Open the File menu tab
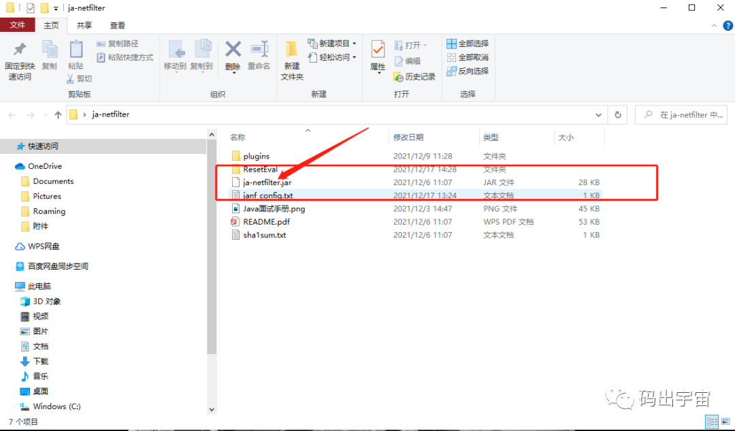The height and width of the screenshot is (431, 735). click(17, 25)
